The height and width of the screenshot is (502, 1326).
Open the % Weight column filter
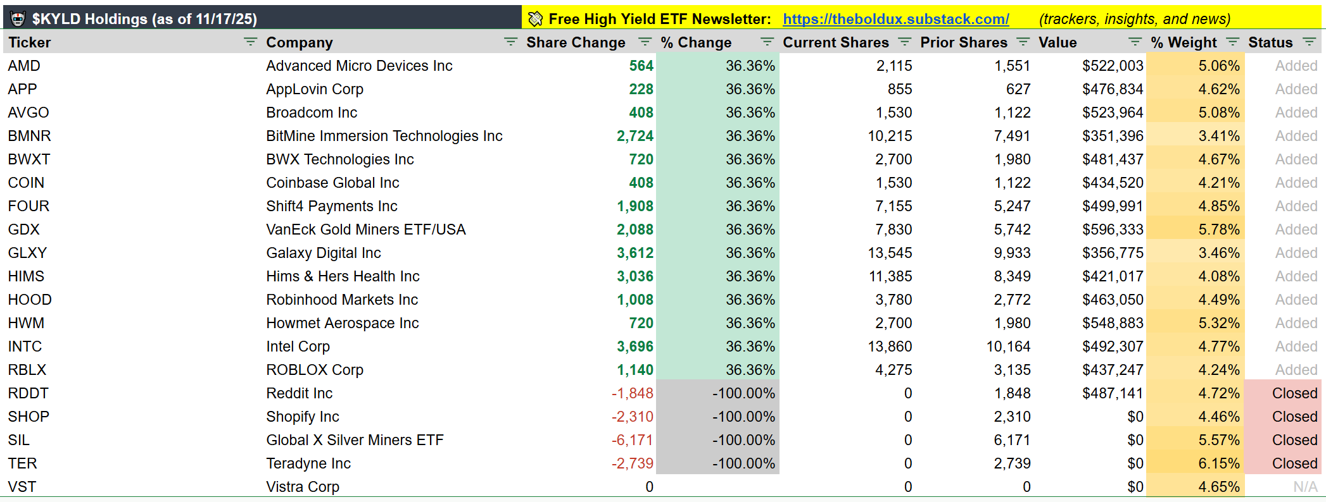(x=1232, y=42)
